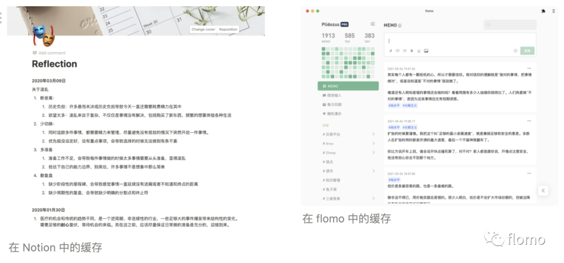The width and height of the screenshot is (564, 263).
Task: Open more options for 18:57:08 memo
Action: tap(528, 173)
